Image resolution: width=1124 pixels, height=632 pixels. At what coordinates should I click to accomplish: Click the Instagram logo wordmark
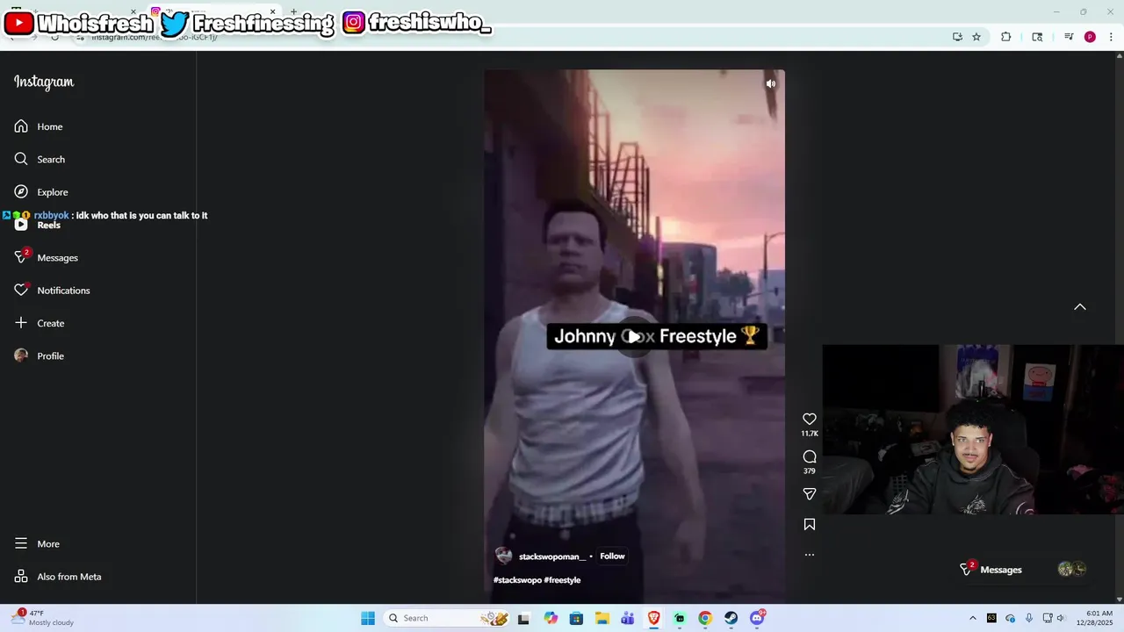44,82
